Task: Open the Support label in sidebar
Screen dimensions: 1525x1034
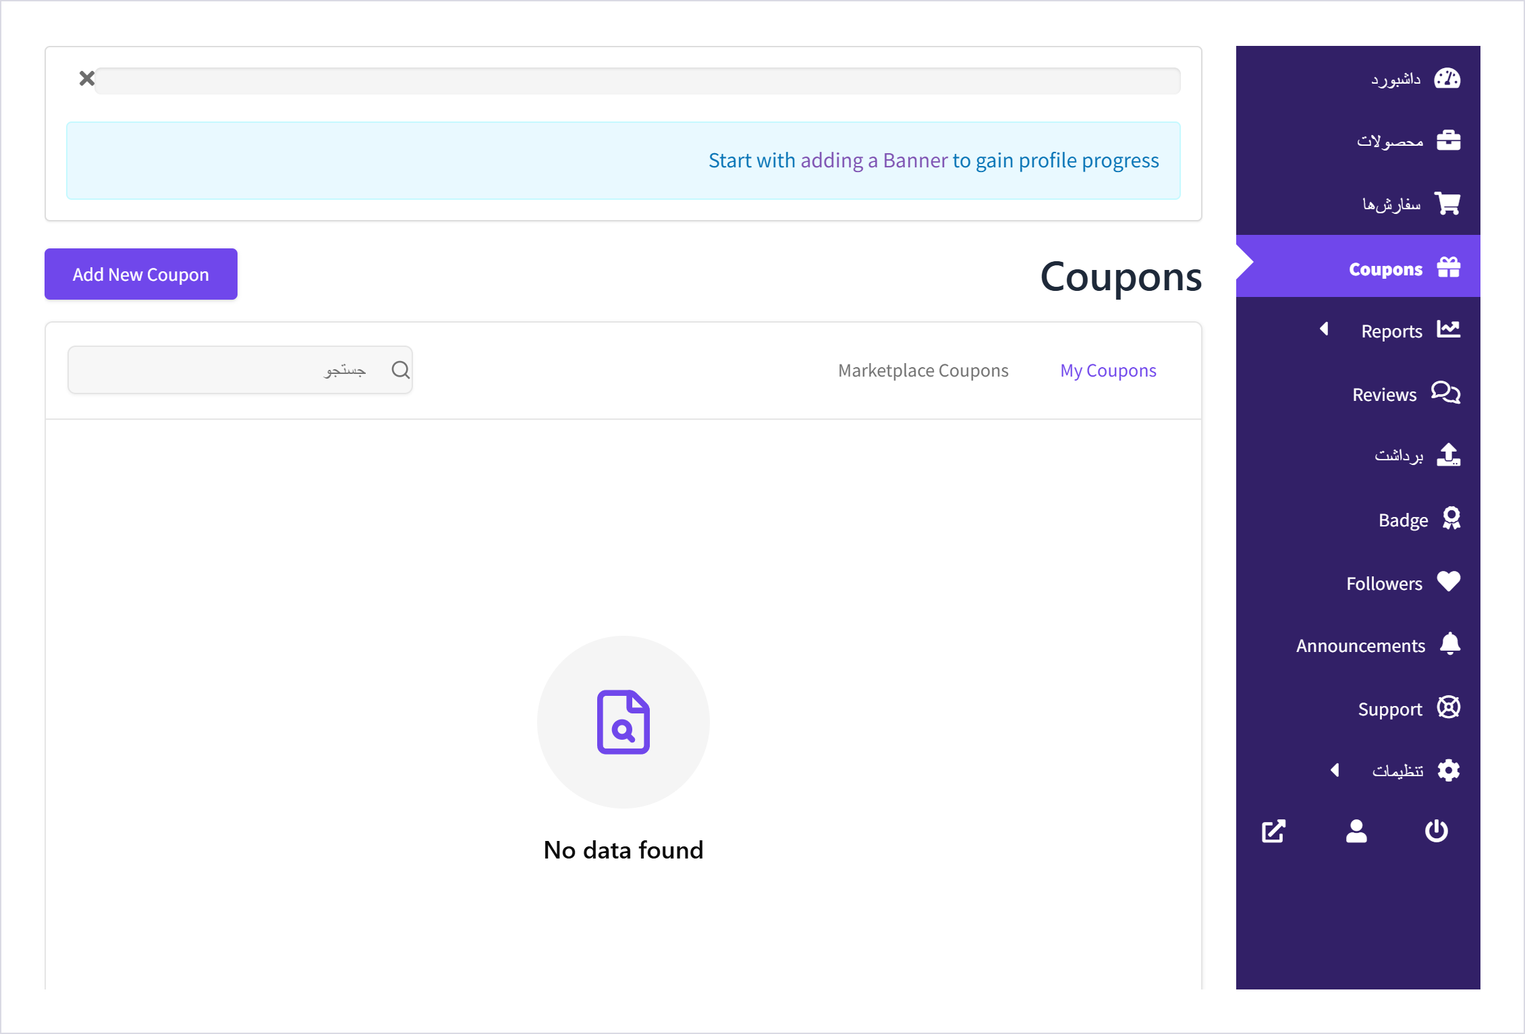Action: point(1390,709)
